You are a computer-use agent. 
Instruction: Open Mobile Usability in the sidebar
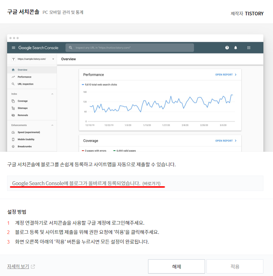[32, 139]
